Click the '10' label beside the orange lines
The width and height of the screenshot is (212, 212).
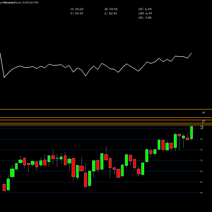[x=203, y=121]
